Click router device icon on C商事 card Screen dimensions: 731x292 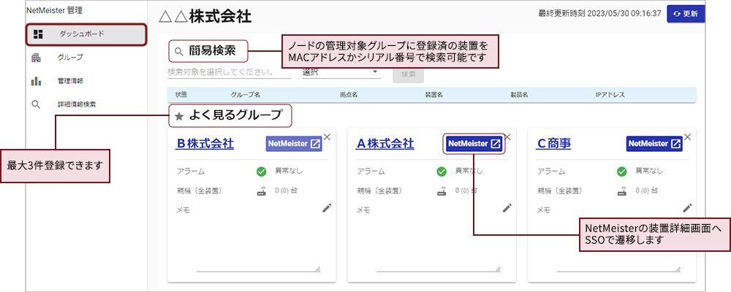(x=621, y=191)
